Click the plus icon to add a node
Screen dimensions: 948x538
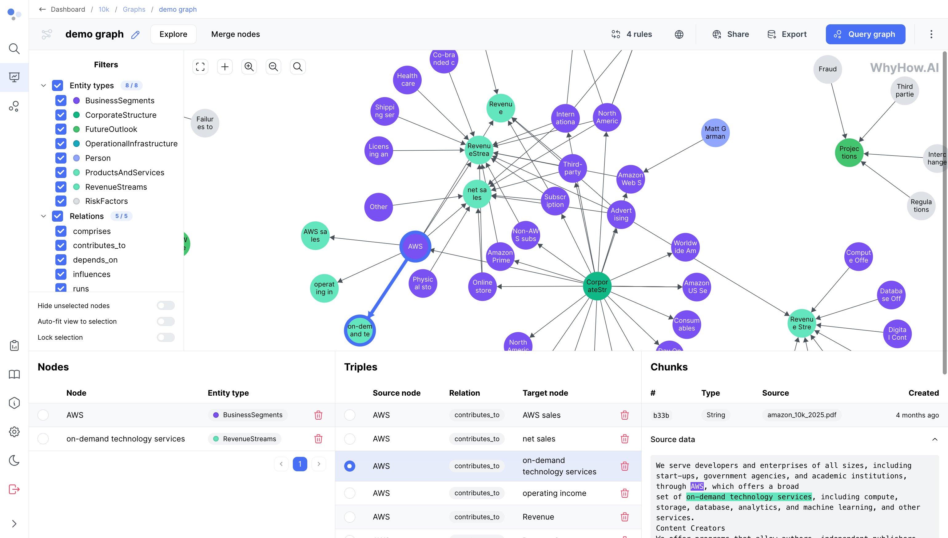225,67
